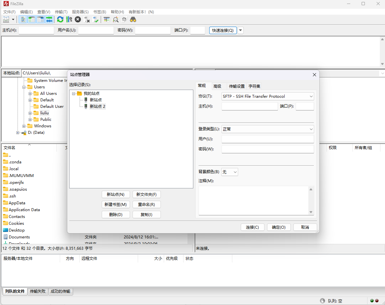385x305 pixels.
Task: Click the gray synchronized browsing toolbar icon
Action: tap(124, 19)
